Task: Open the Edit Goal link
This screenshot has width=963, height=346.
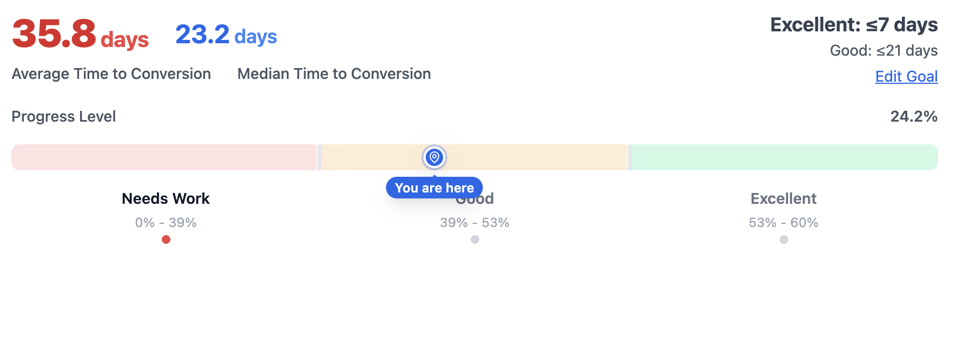Action: [906, 76]
